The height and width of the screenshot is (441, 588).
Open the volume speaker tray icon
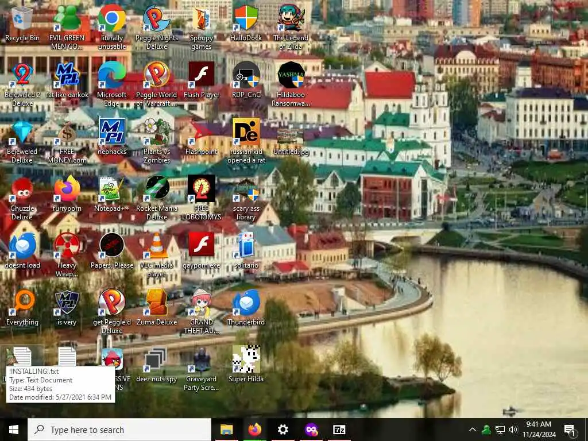point(513,430)
